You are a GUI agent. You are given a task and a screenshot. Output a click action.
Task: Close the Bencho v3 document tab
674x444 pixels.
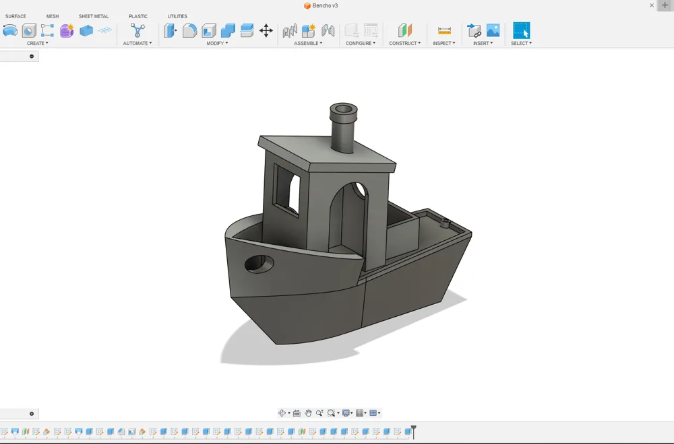coord(652,5)
